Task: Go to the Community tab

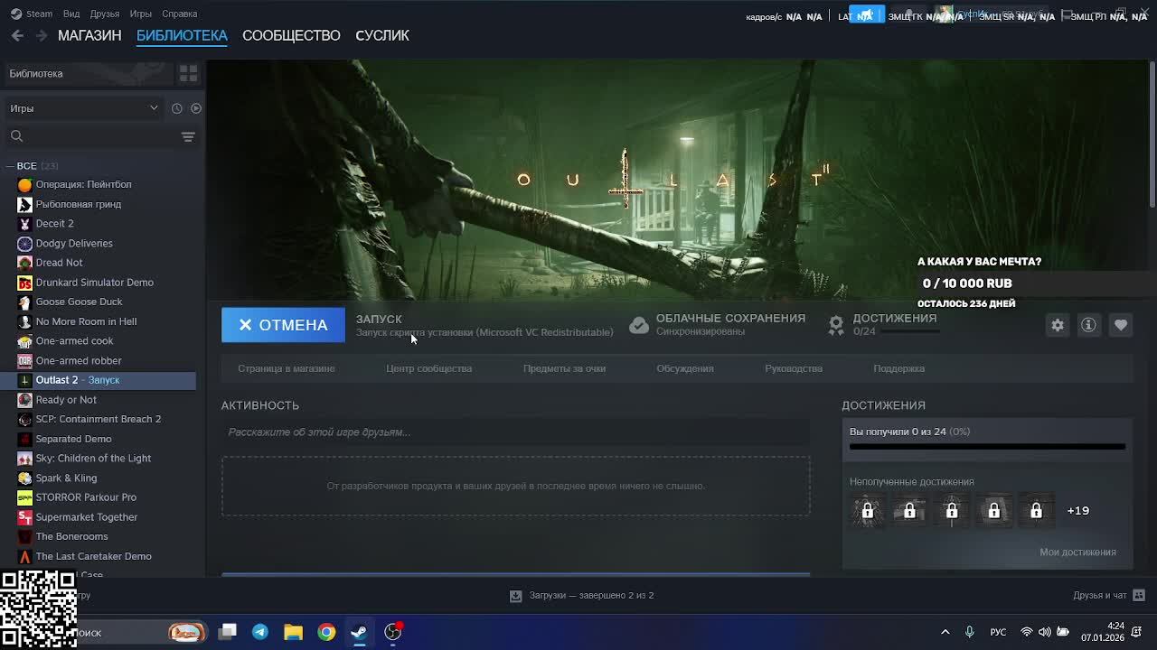Action: (291, 35)
